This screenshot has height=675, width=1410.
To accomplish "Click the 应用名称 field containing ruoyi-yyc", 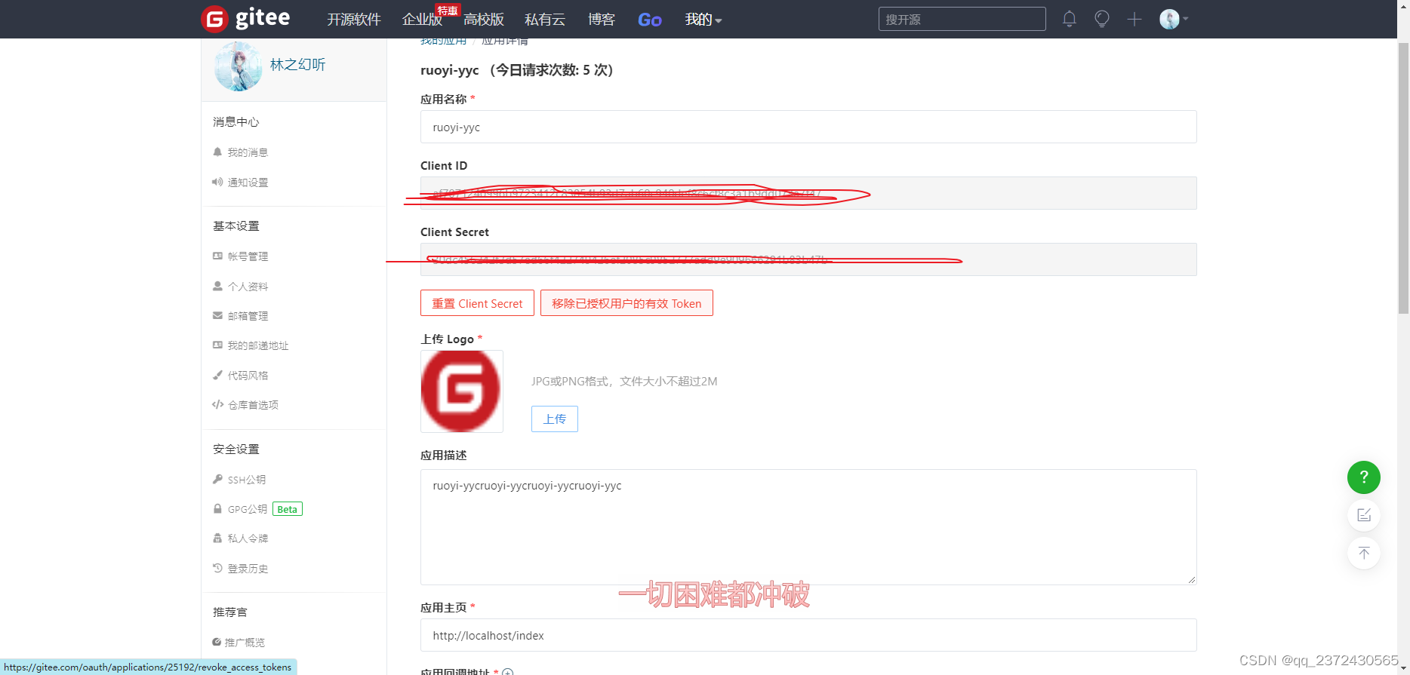I will pos(808,127).
